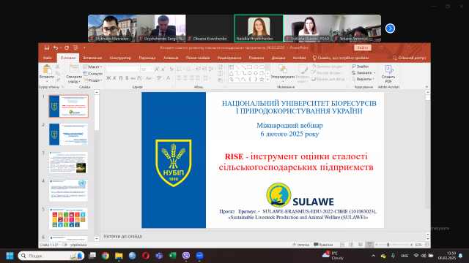The width and height of the screenshot is (469, 263).
Task: Toggle the Нотатки notes pane in the status bar
Action: pos(301,245)
